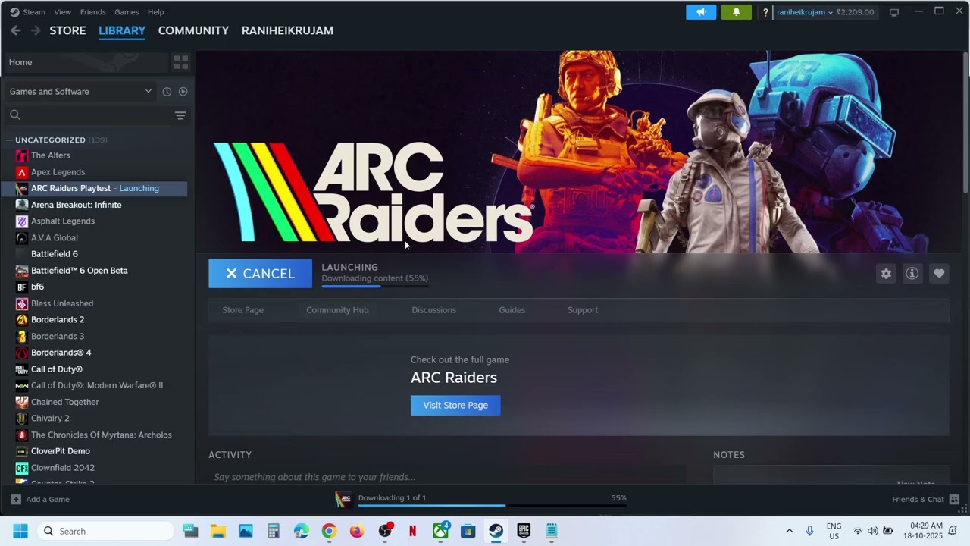Toggle the ready to play filter icon

click(183, 92)
